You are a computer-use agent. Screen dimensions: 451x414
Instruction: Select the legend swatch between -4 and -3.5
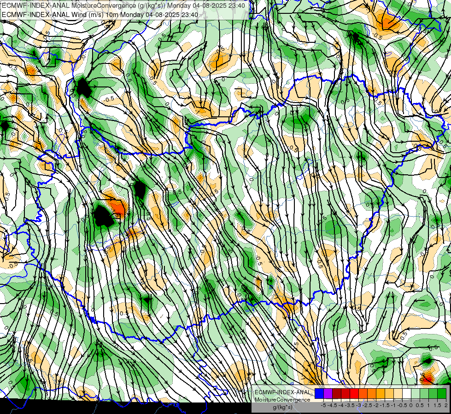tap(346, 394)
